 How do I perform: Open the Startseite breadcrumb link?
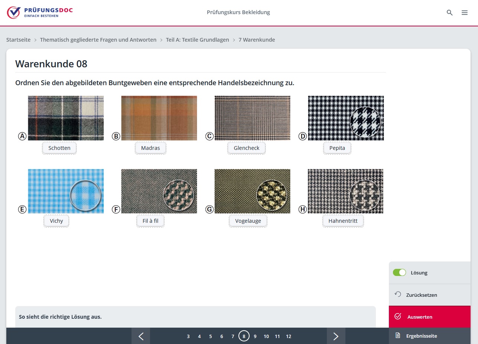pyautogui.click(x=19, y=40)
